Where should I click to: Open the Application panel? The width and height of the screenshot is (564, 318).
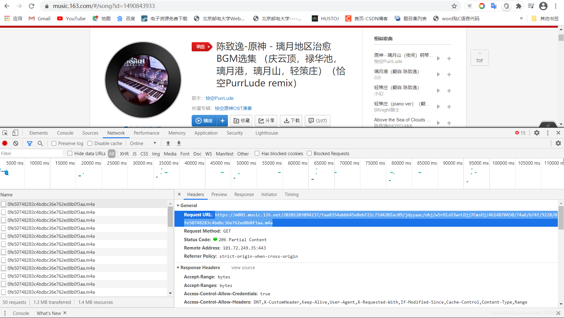tap(206, 133)
